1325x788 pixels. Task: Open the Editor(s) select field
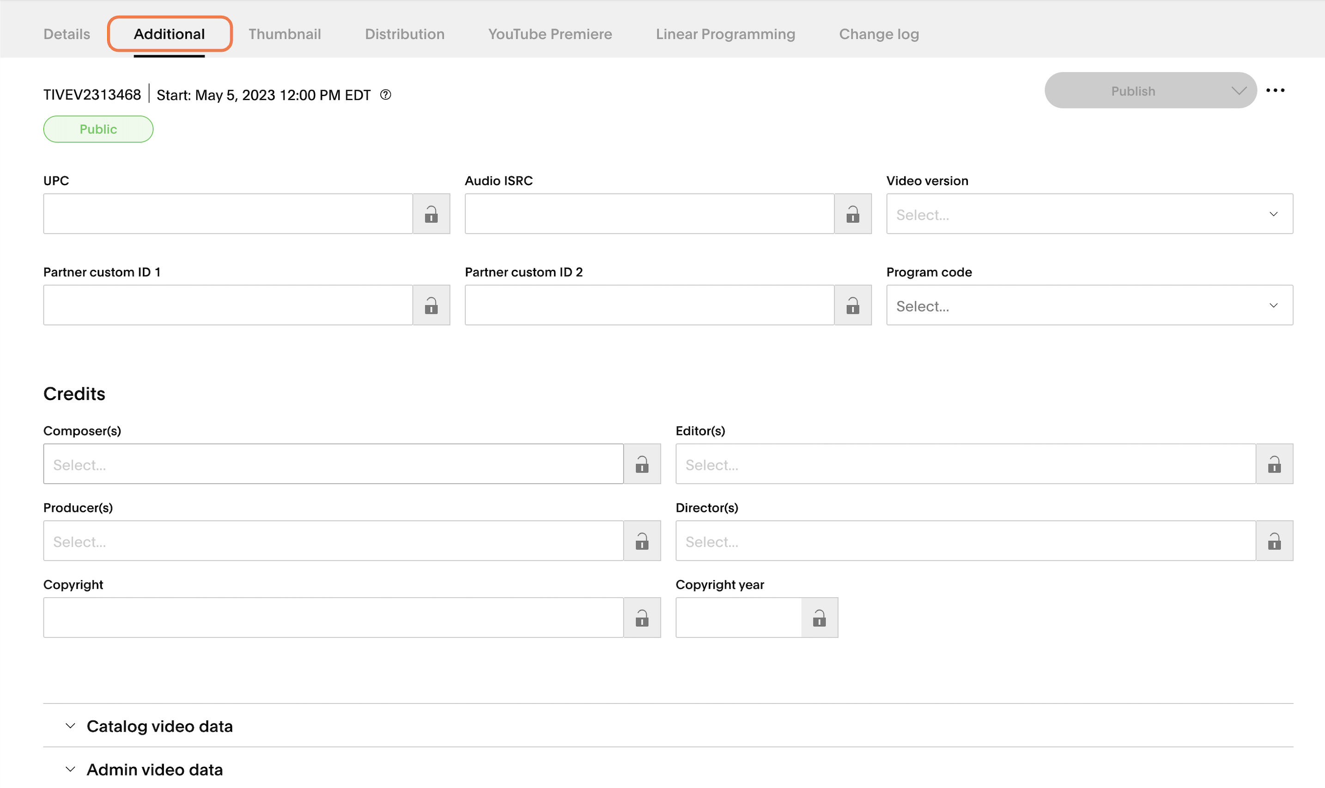pyautogui.click(x=966, y=464)
